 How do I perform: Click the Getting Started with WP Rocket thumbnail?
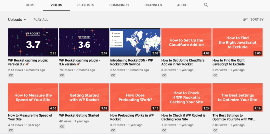(84, 97)
